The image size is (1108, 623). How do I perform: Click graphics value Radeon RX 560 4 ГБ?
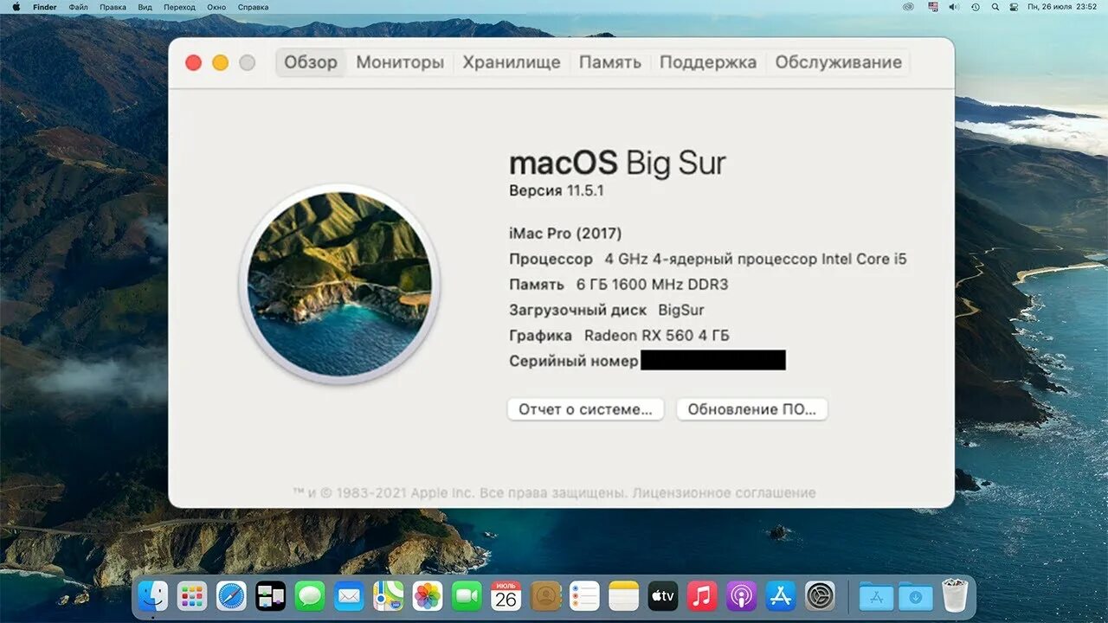(x=657, y=335)
